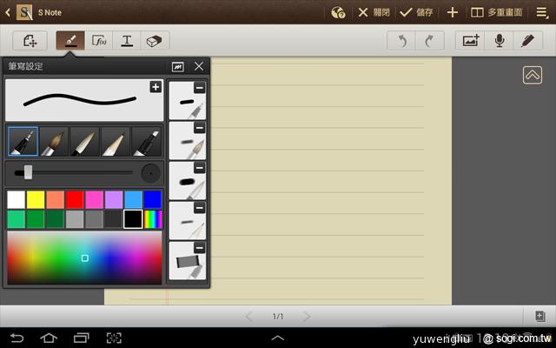Open the insert image tool
The image size is (556, 348).
[x=471, y=41]
